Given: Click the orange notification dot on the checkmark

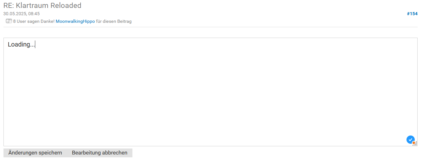Looking at the screenshot, I should pyautogui.click(x=414, y=143).
